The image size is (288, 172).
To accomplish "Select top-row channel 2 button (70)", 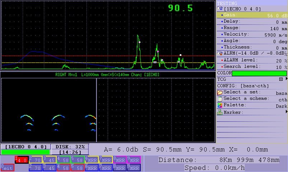I will click(35, 160).
